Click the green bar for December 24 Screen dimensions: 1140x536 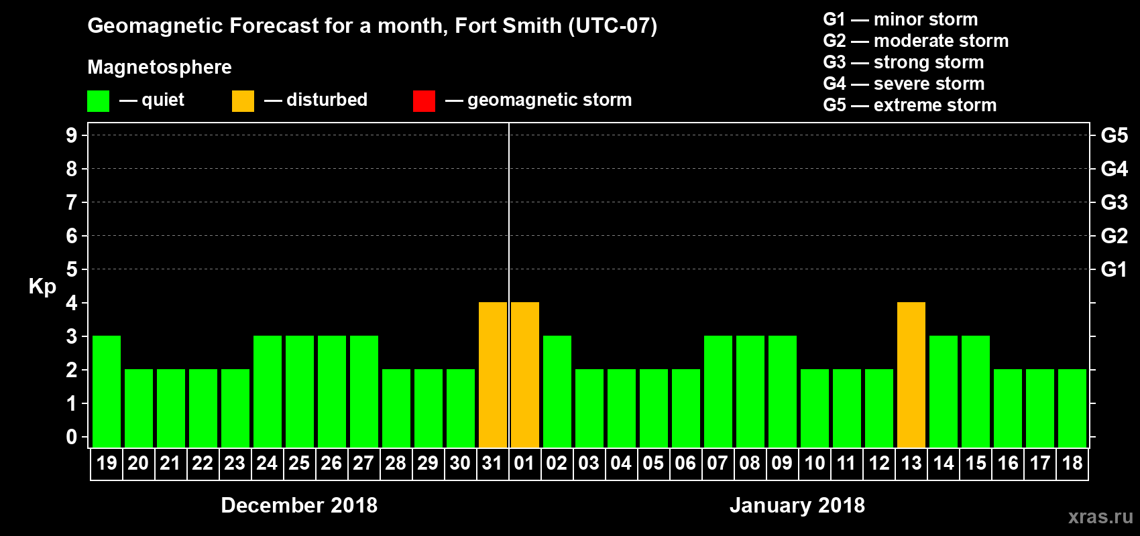point(268,391)
